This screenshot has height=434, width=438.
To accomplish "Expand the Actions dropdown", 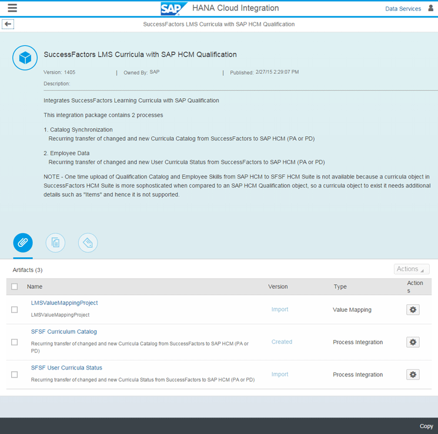I will coord(411,269).
